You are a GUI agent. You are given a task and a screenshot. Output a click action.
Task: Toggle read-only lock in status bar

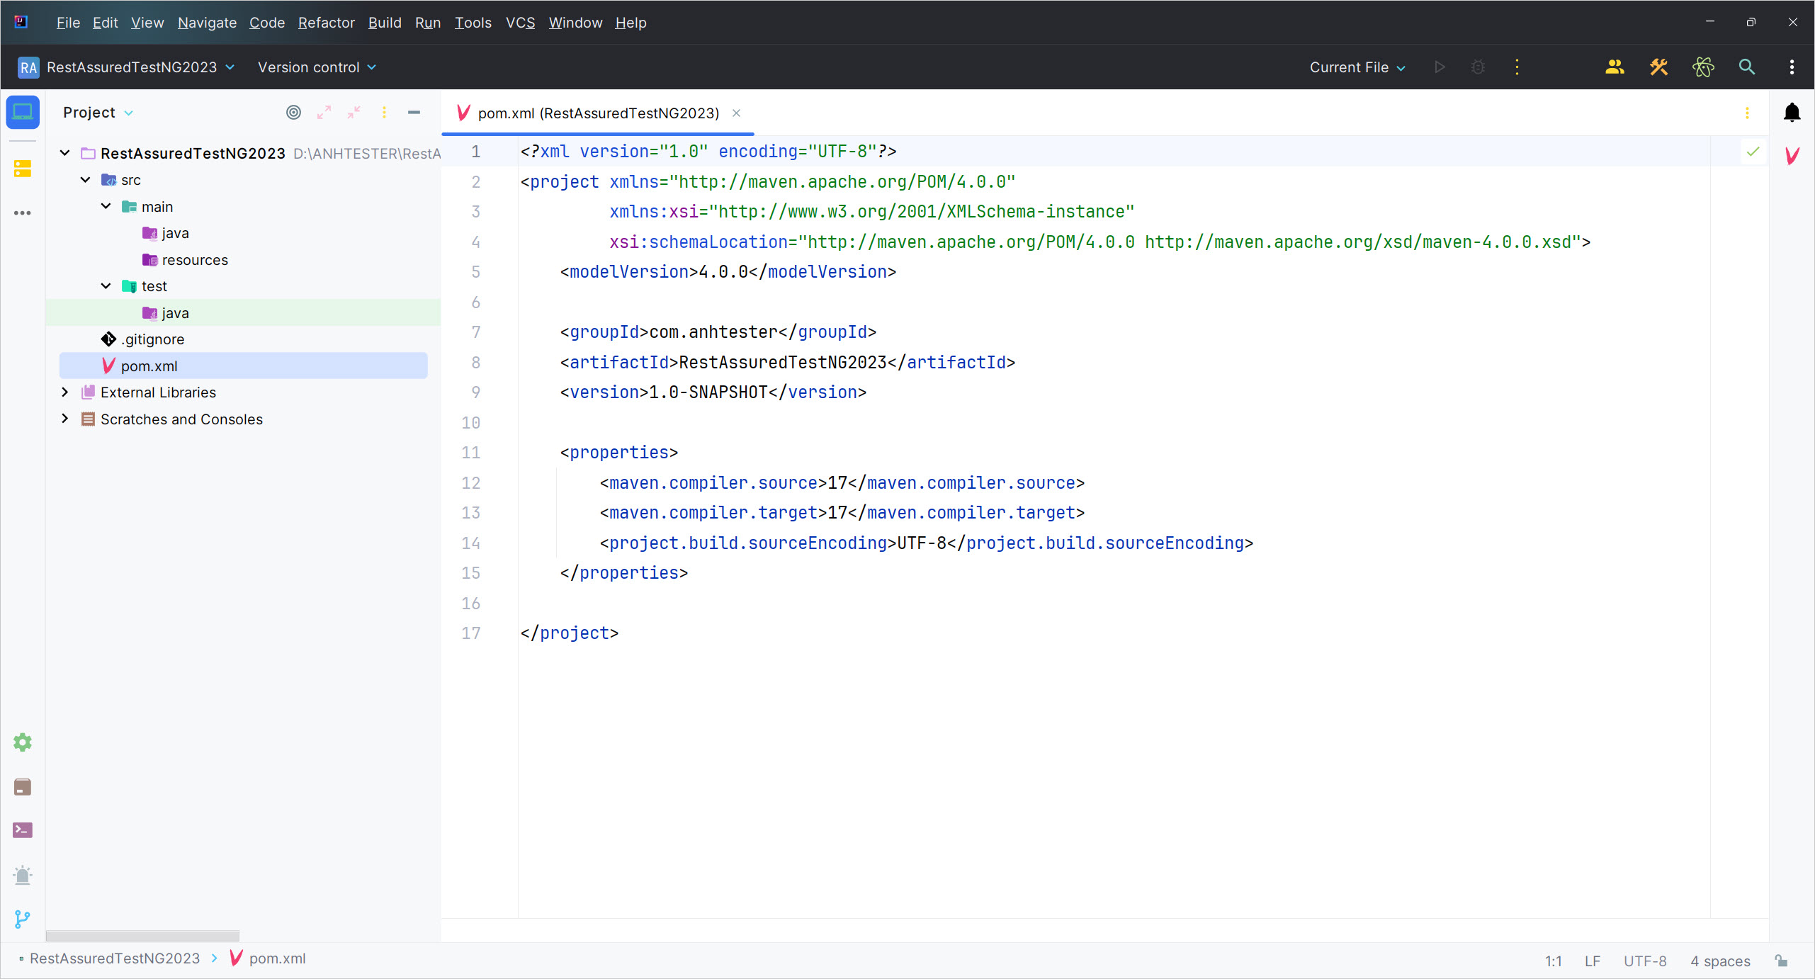click(x=1782, y=961)
